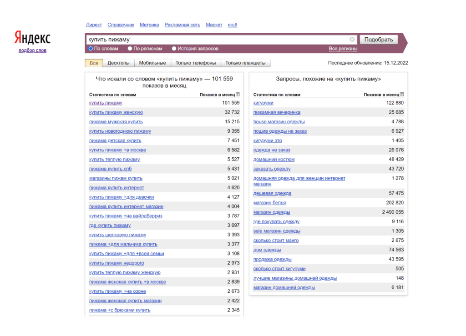Select the По регионам radio button
466x336 pixels.
coord(130,49)
